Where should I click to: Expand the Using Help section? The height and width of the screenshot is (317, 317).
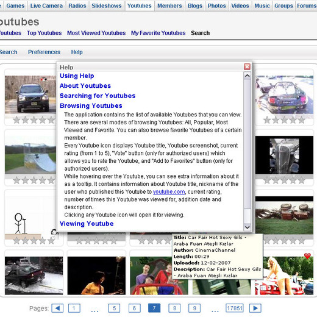click(77, 76)
